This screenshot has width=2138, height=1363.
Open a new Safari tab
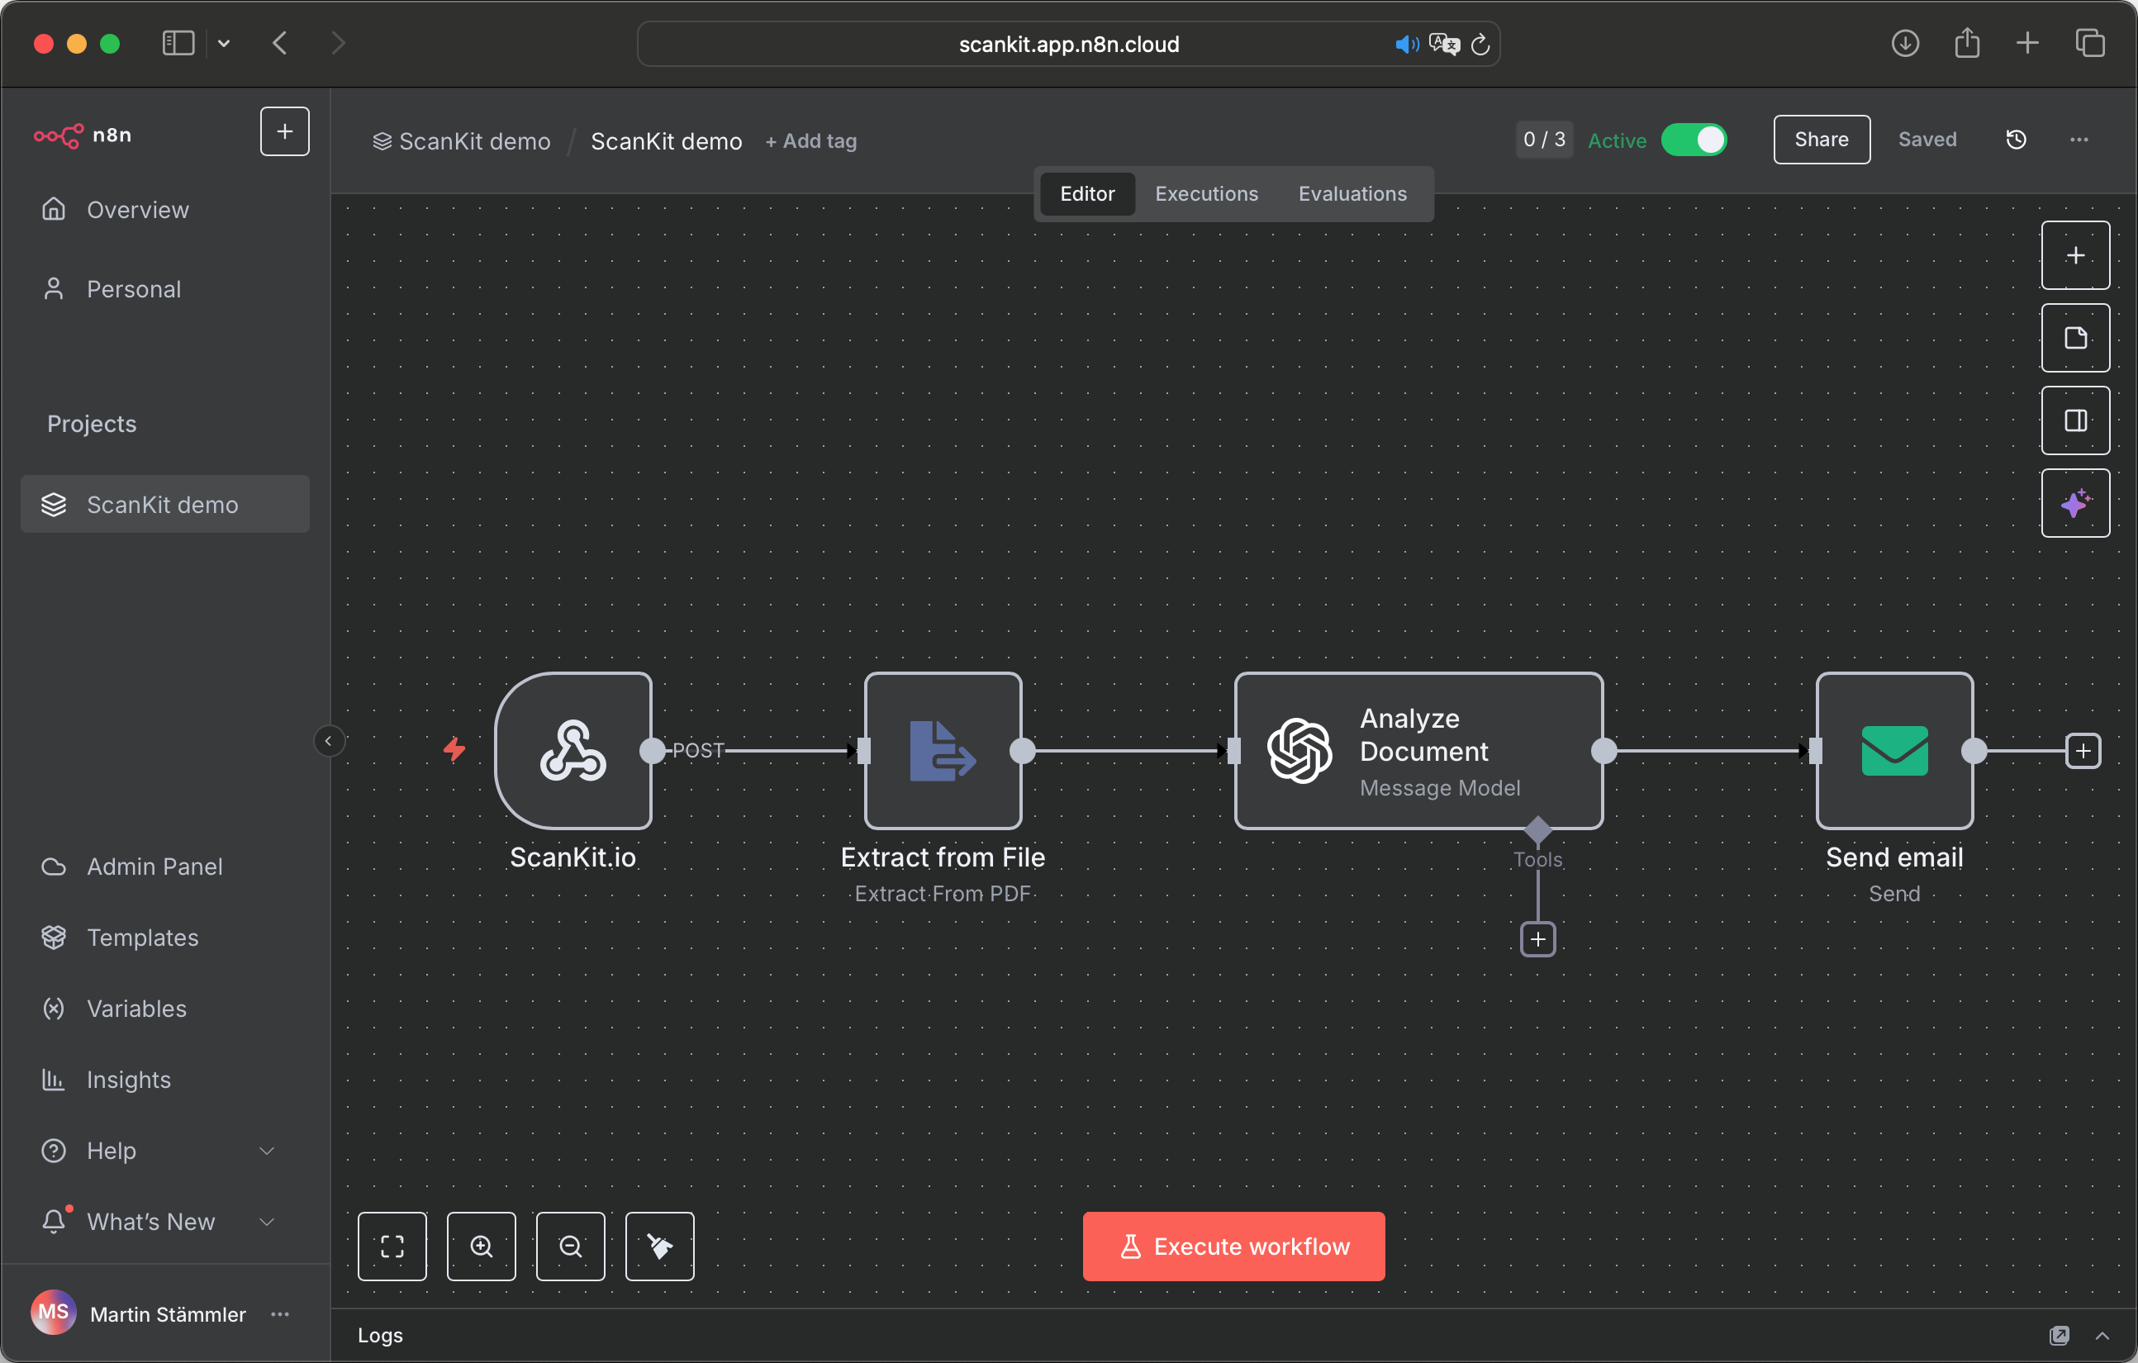pyautogui.click(x=2027, y=43)
